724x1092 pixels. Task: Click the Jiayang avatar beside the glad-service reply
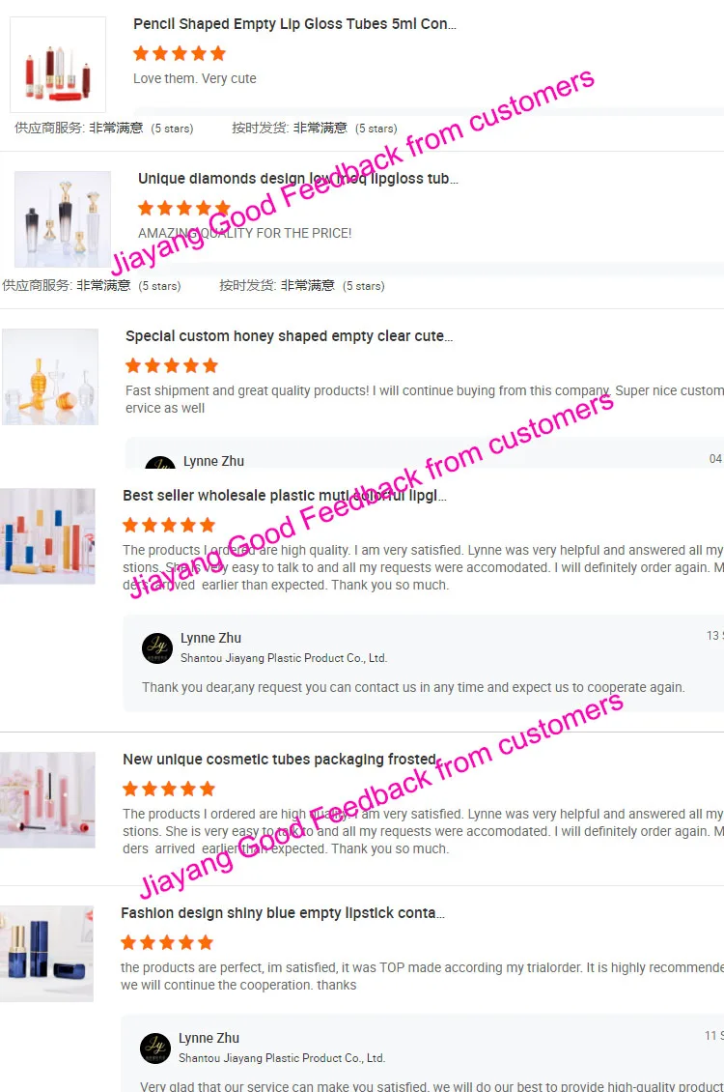155,1049
